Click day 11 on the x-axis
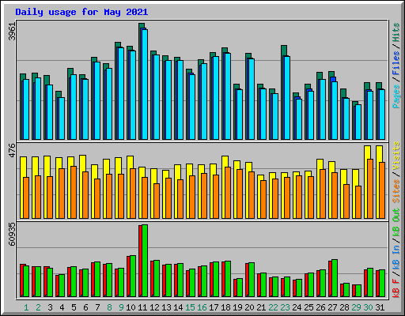The height and width of the screenshot is (316, 405). click(x=142, y=307)
